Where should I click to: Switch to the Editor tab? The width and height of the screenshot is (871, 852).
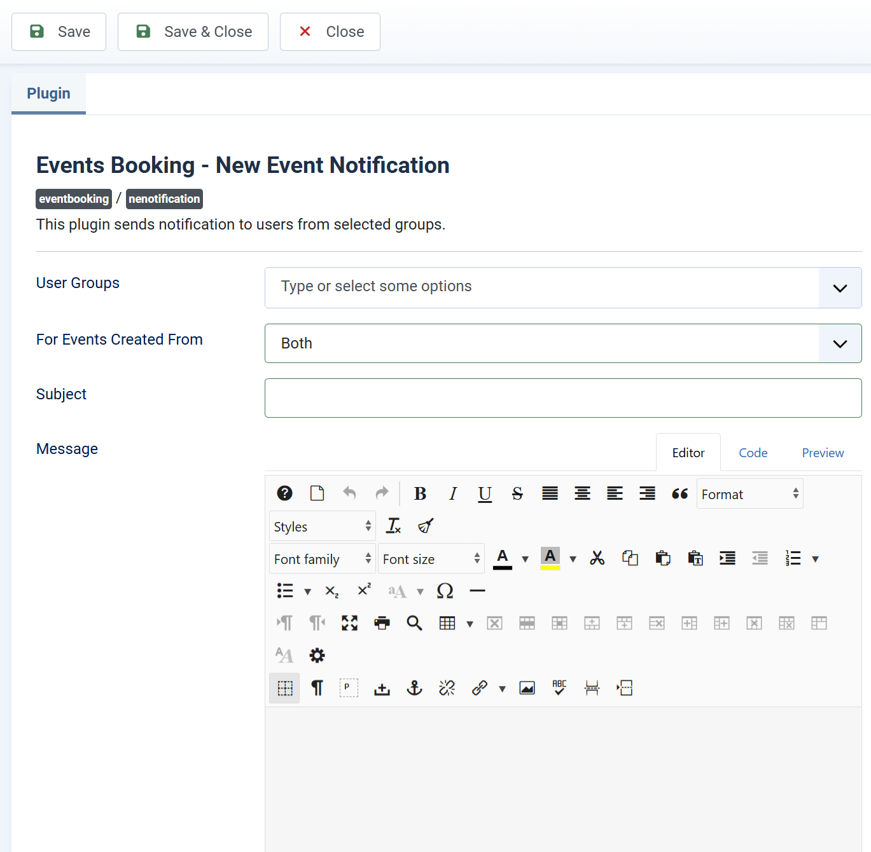[688, 453]
